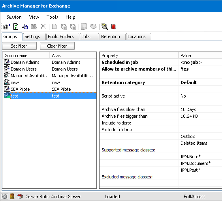This screenshot has width=222, height=201.
Task: Click the New blank page icon
Action: pos(55,27)
